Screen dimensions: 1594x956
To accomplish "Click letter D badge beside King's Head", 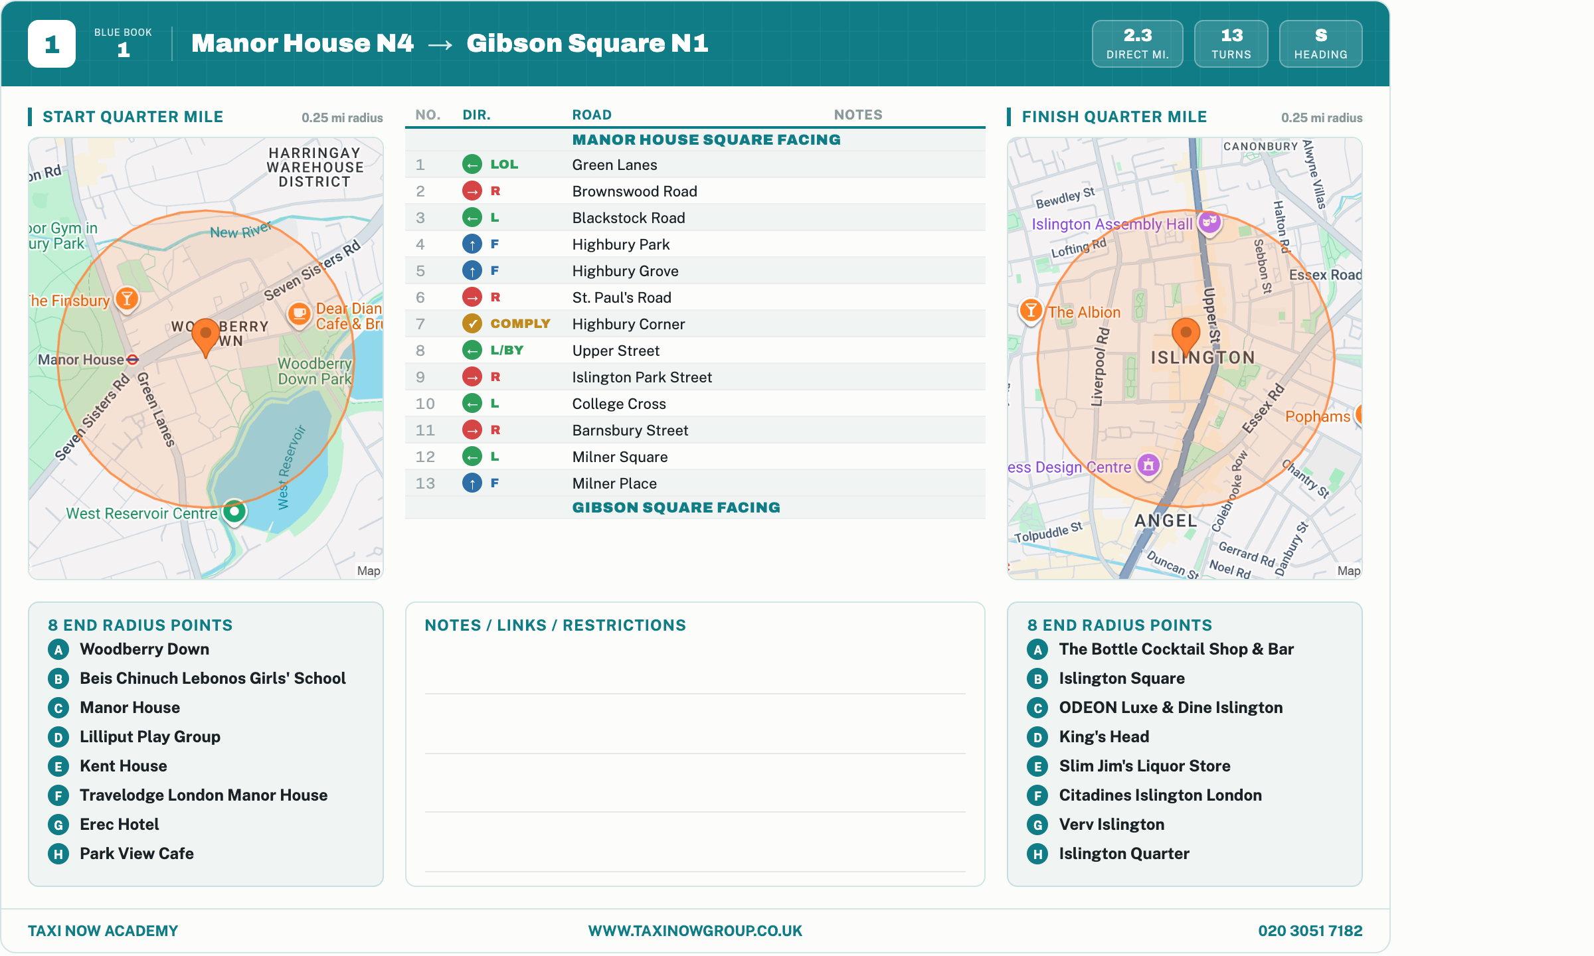I will (1037, 737).
